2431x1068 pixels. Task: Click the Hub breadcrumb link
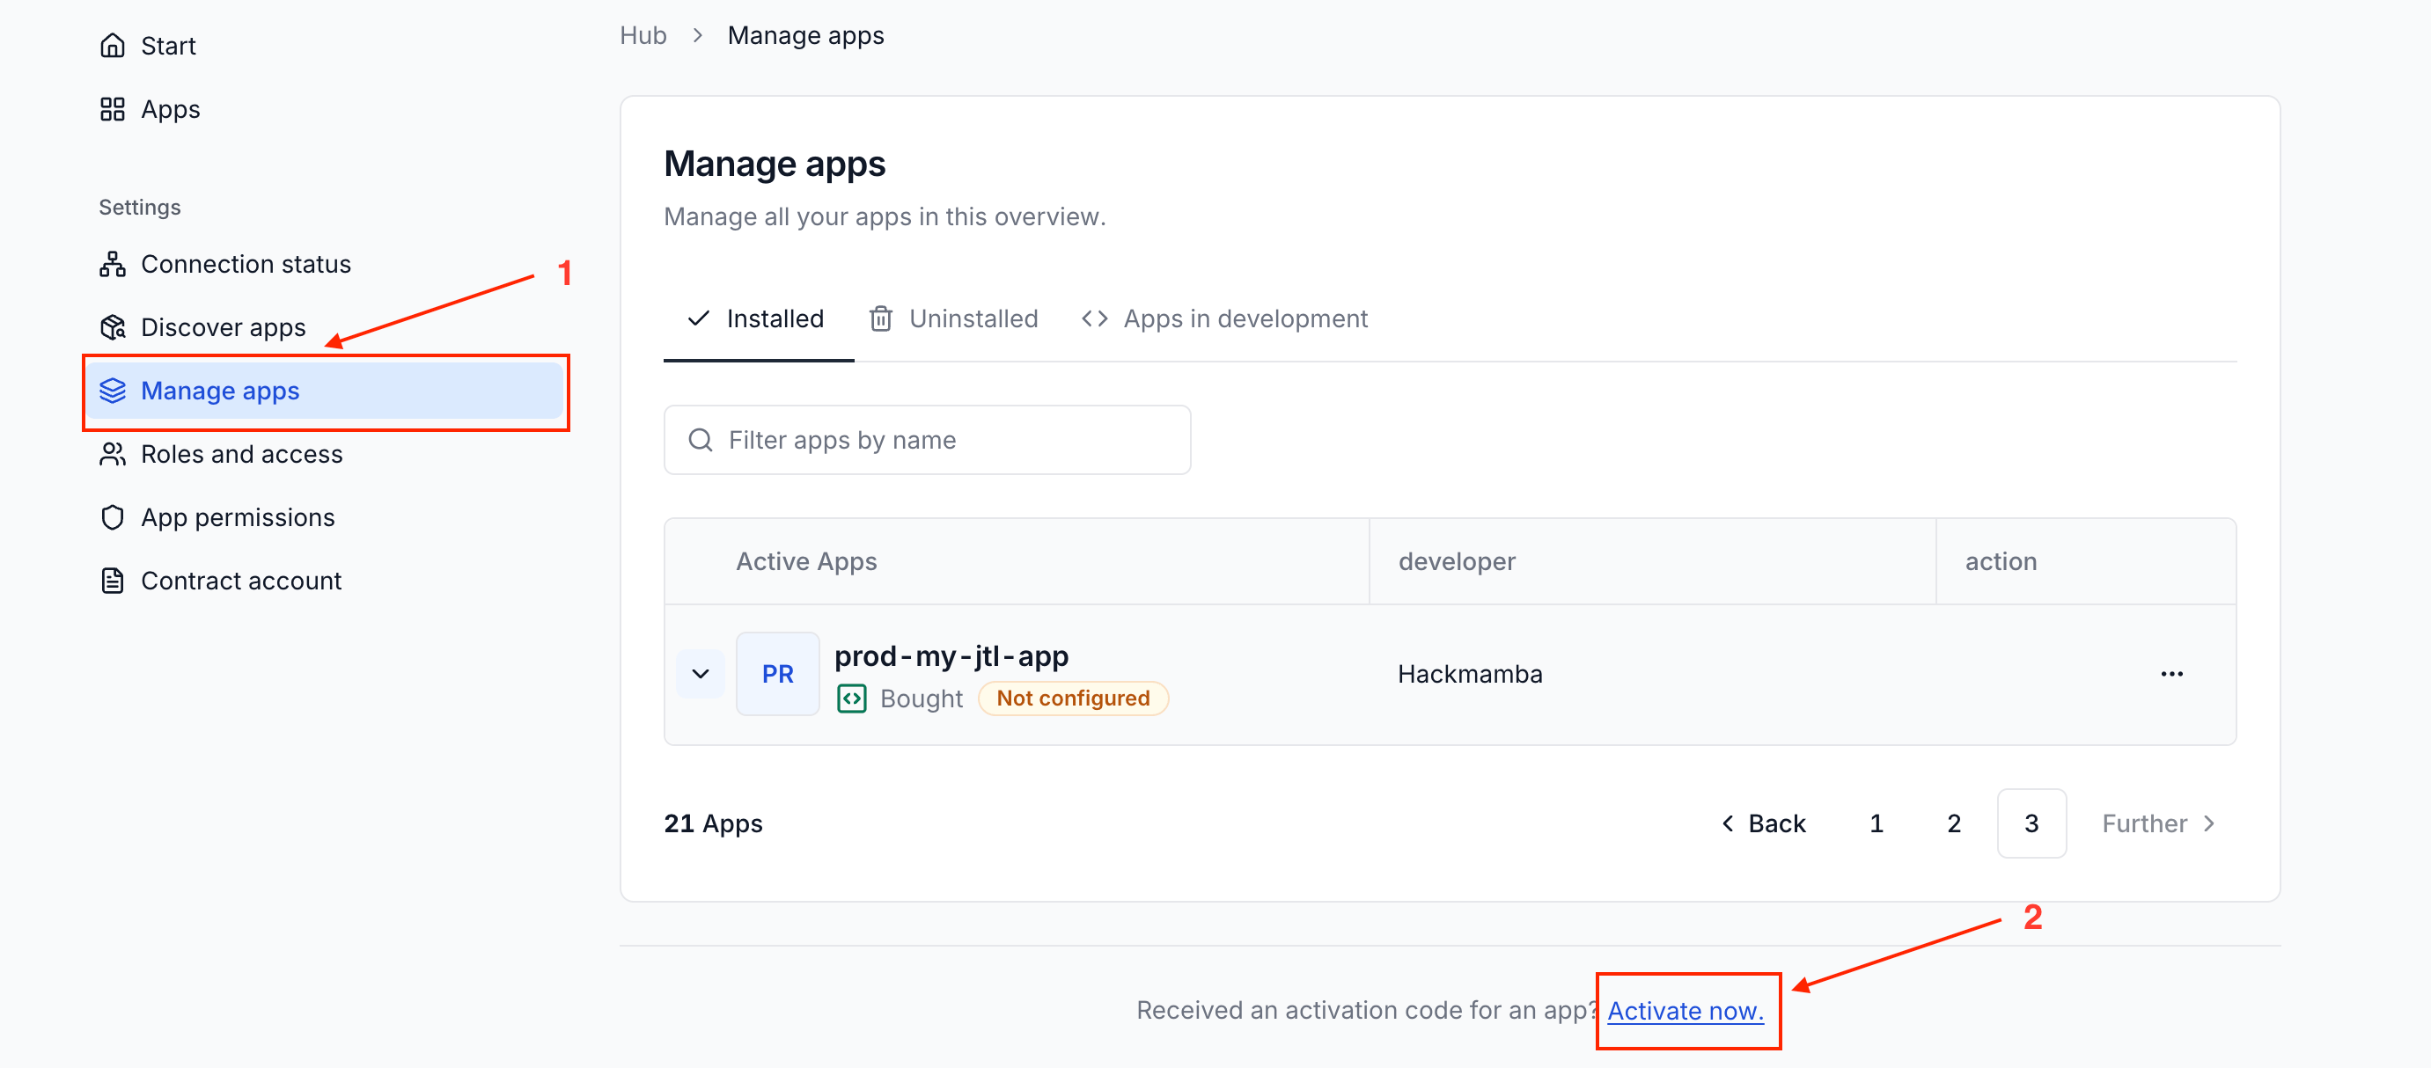[643, 35]
